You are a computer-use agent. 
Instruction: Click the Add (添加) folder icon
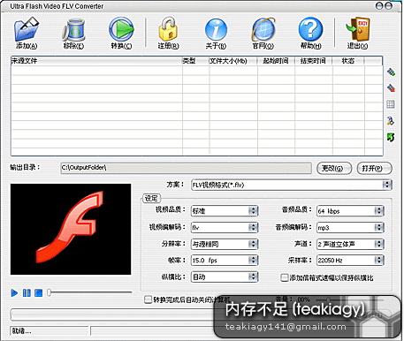(27, 29)
